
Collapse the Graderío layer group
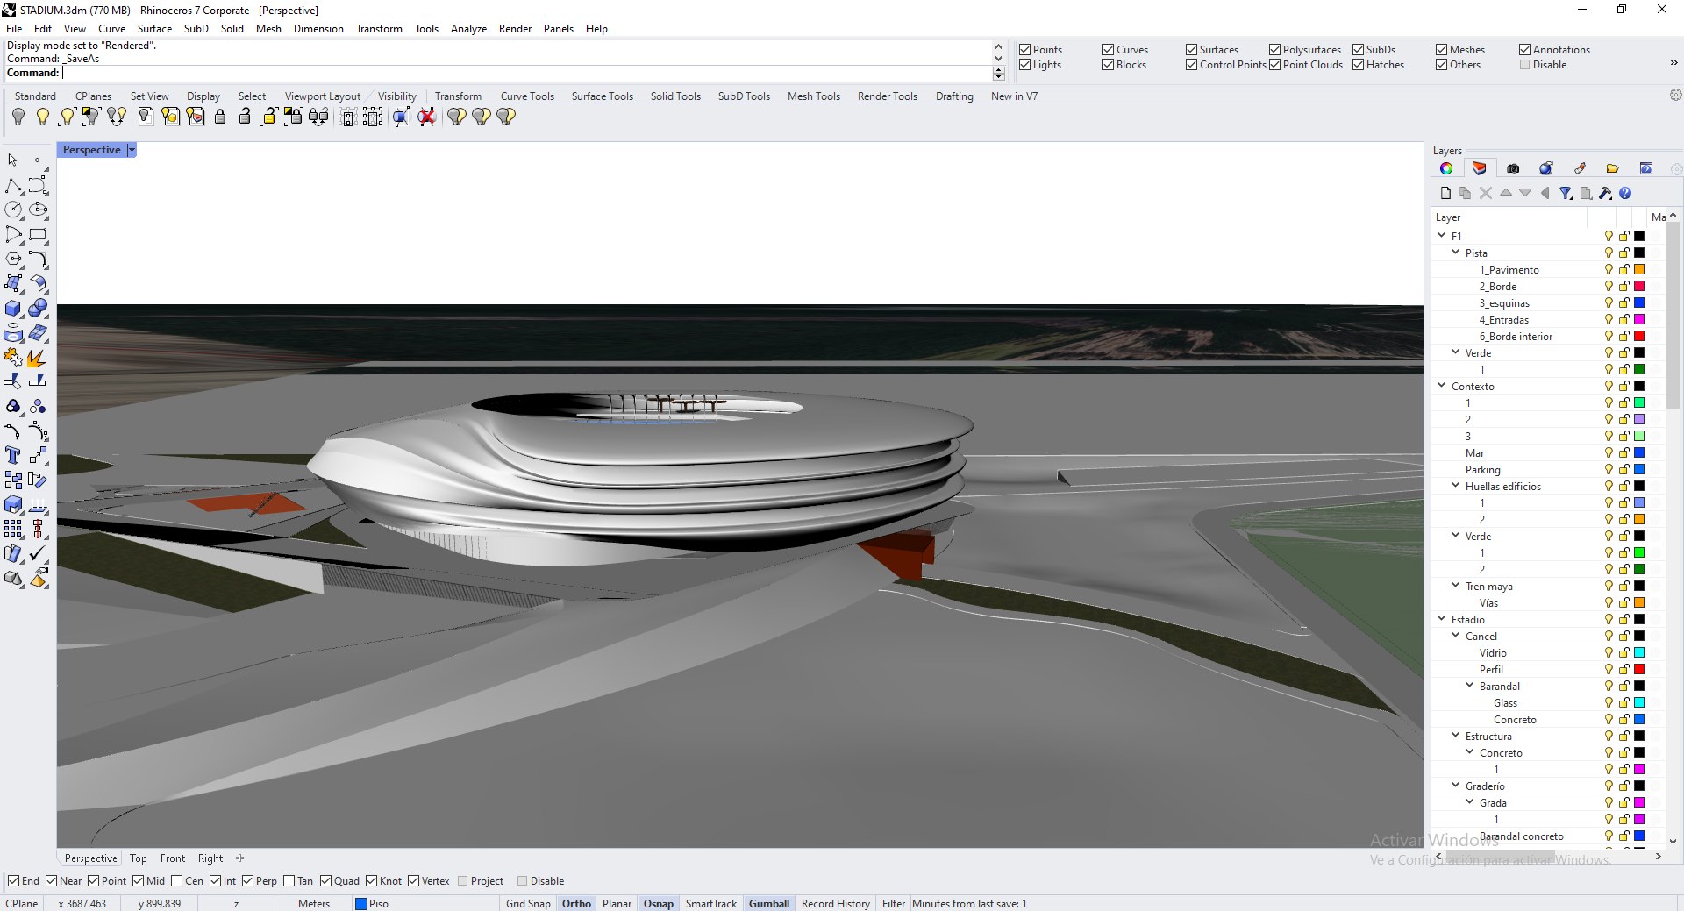[x=1455, y=785]
